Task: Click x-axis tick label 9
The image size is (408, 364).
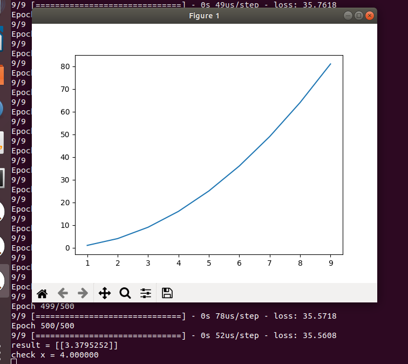Action: pos(331,263)
